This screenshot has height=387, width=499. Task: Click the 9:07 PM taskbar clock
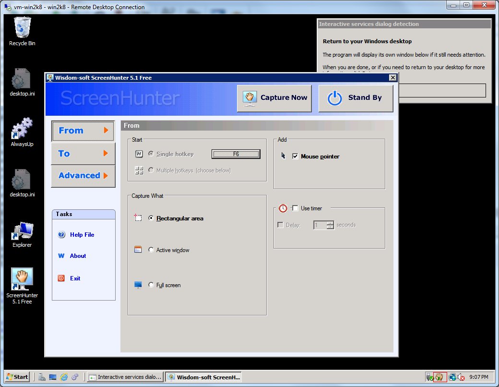point(479,377)
